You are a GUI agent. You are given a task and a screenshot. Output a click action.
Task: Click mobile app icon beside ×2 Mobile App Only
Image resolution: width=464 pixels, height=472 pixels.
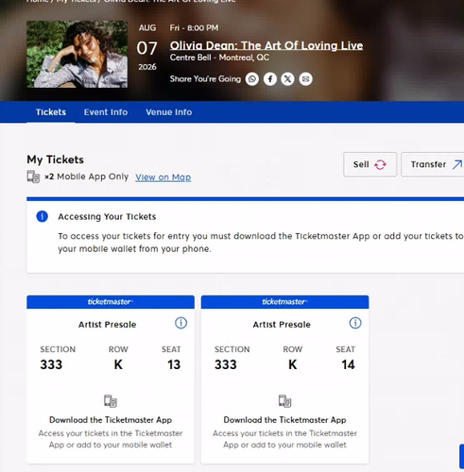[x=33, y=177]
